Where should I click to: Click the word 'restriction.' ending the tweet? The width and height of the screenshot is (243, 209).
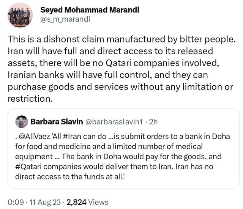pyautogui.click(x=28, y=99)
